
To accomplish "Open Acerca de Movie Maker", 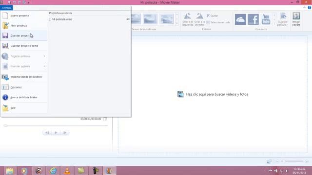I will click(24, 97).
